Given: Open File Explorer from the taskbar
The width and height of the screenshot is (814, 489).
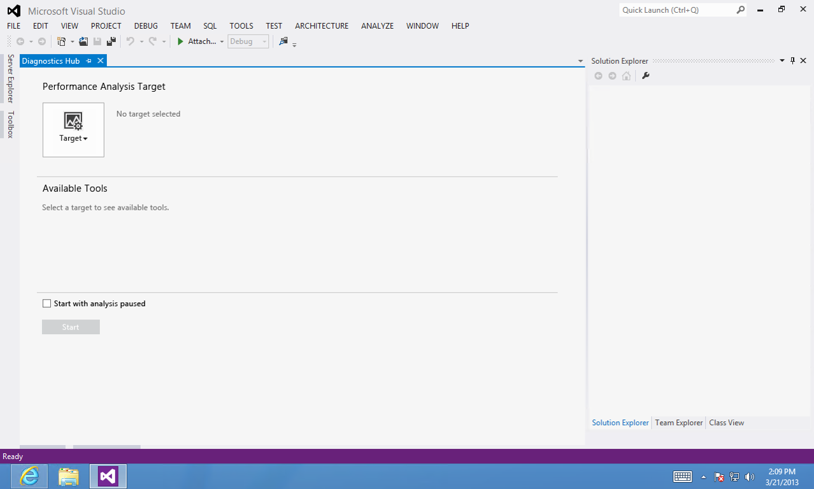Looking at the screenshot, I should pos(68,476).
